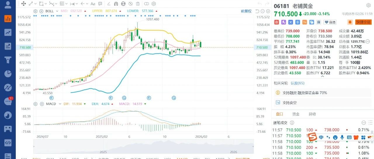Select the Aa text annotation tool

coord(93,4)
